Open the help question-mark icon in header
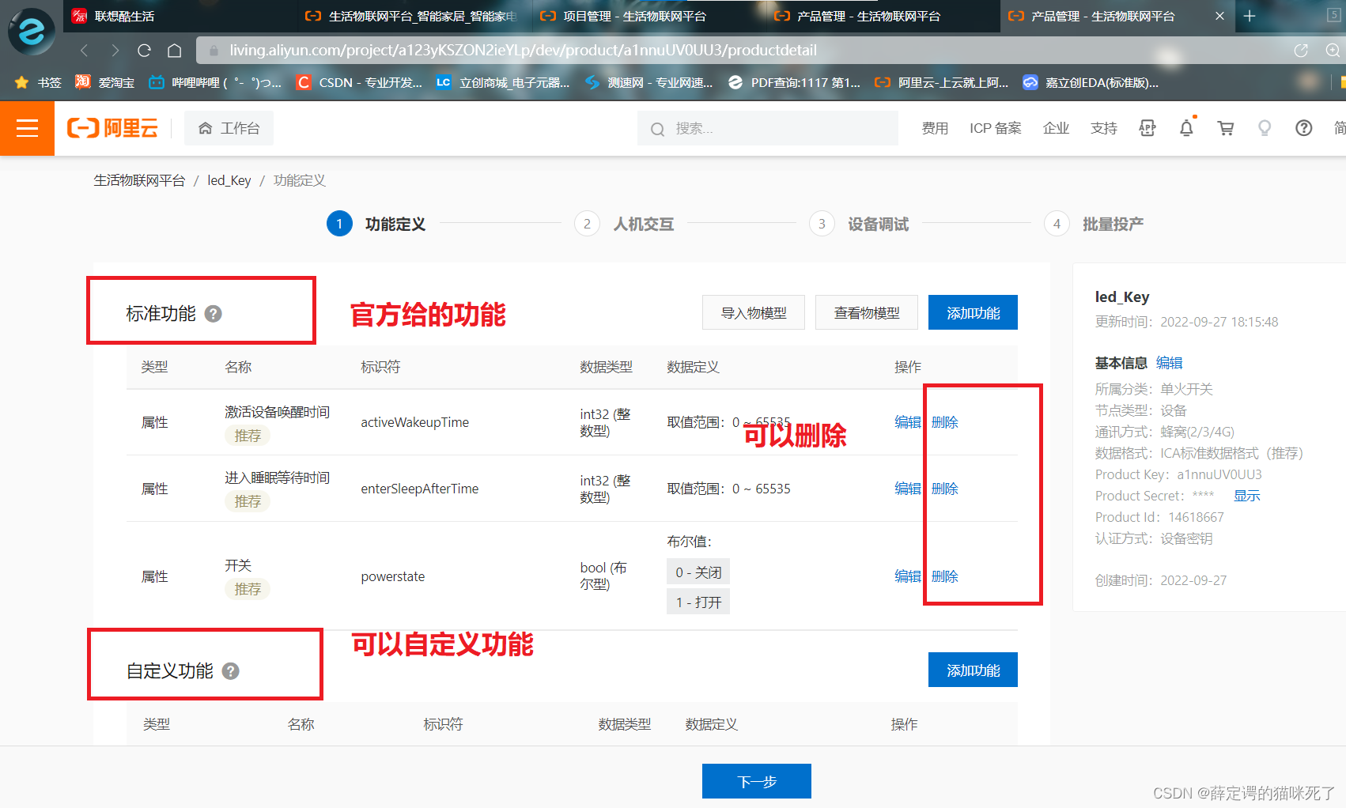 [x=1303, y=128]
